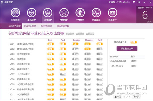Image resolution: width=153 pixels, height=101 pixels.
Task: Enable s007 Post switch
Action: (x=63, y=74)
